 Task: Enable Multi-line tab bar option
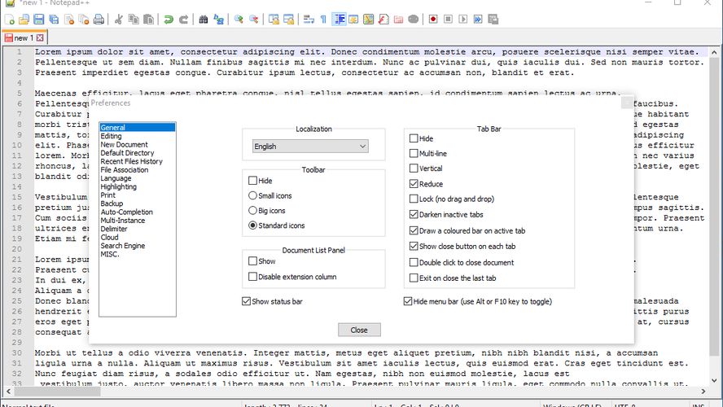414,154
